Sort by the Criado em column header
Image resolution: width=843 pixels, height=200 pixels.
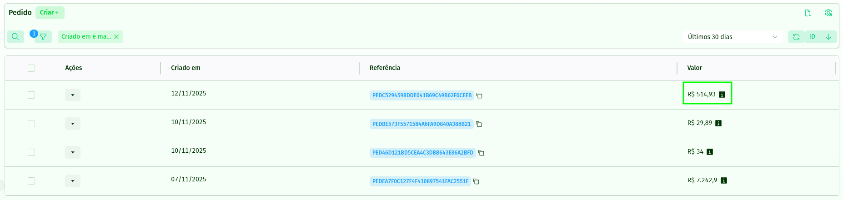[x=186, y=68]
